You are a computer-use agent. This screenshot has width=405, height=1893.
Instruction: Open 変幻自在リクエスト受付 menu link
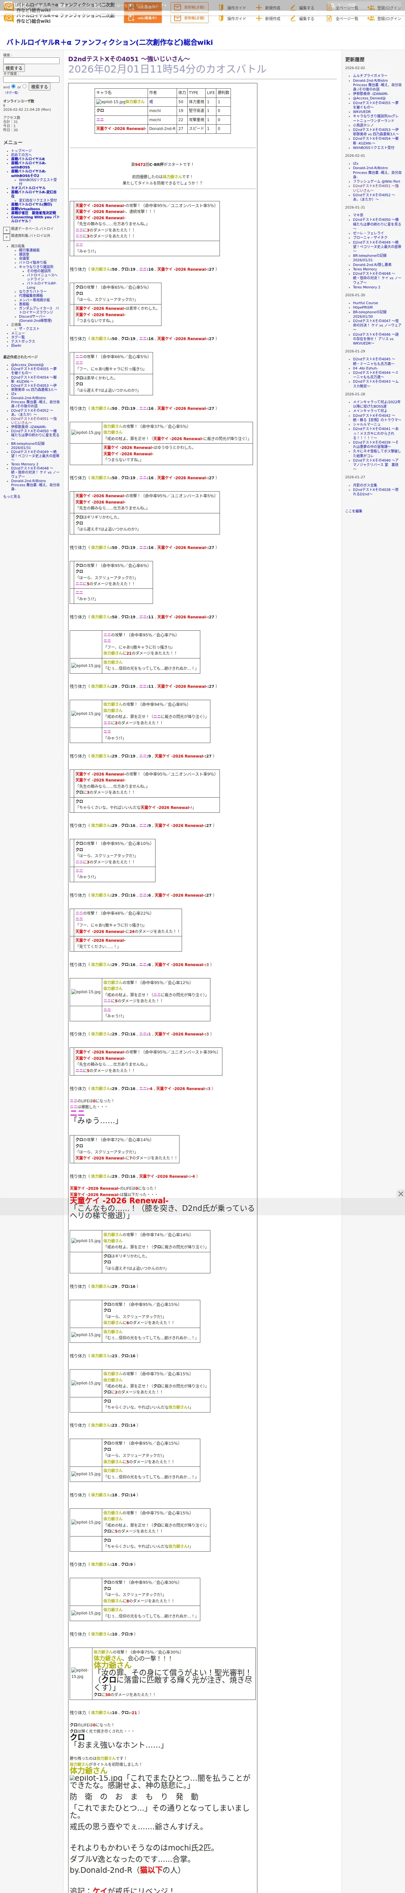coord(38,200)
